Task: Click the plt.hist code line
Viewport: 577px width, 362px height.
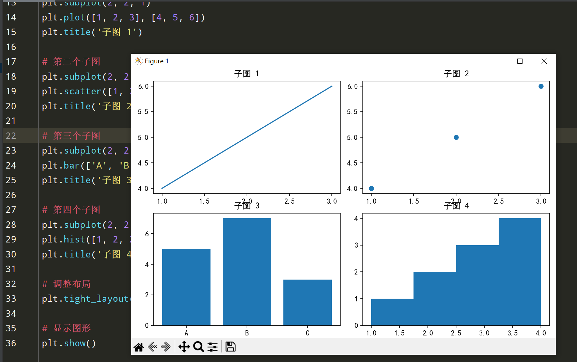Action: (86, 239)
